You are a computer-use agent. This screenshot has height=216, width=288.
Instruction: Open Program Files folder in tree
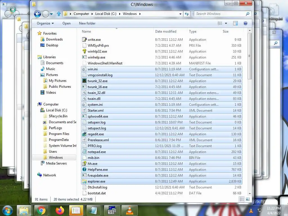59,134
